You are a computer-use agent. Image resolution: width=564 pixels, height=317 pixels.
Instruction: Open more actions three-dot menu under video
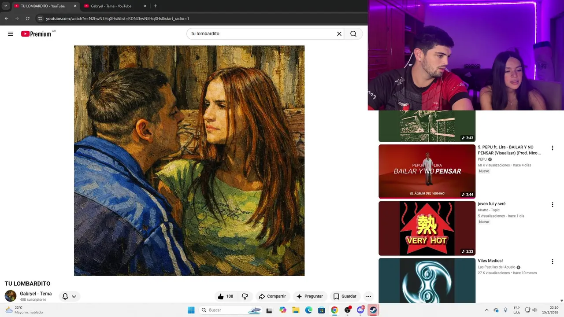click(368, 296)
